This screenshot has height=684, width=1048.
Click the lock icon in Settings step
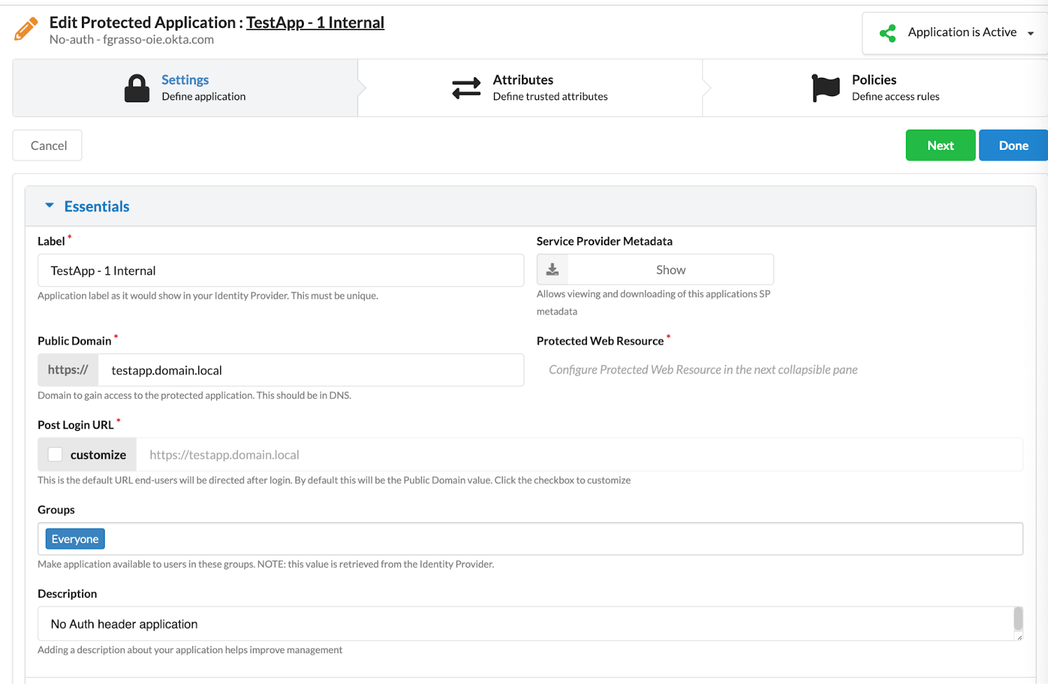137,88
